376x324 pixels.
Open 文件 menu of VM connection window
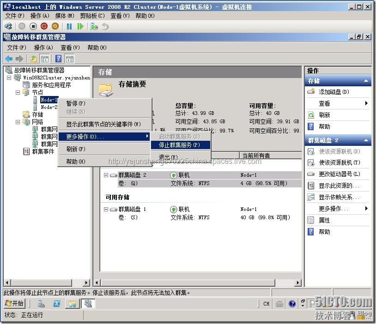pyautogui.click(x=15, y=16)
